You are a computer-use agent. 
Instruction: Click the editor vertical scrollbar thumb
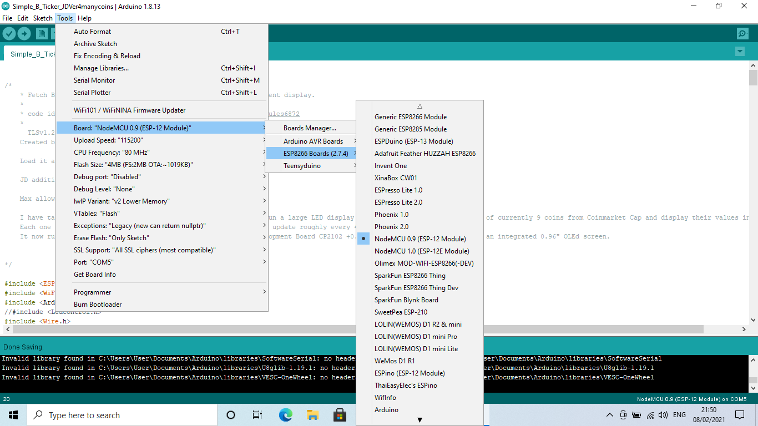pos(753,78)
